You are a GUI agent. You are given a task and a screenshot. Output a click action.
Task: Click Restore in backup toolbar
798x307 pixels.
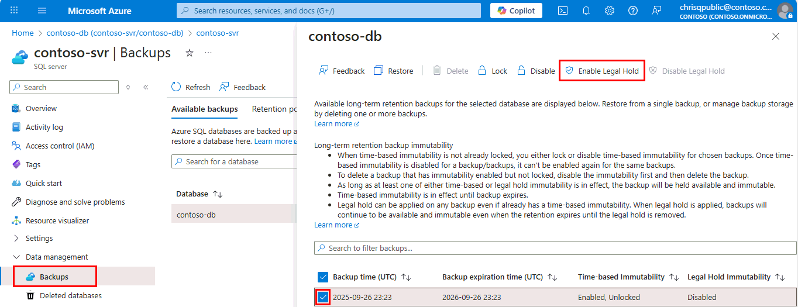click(393, 71)
